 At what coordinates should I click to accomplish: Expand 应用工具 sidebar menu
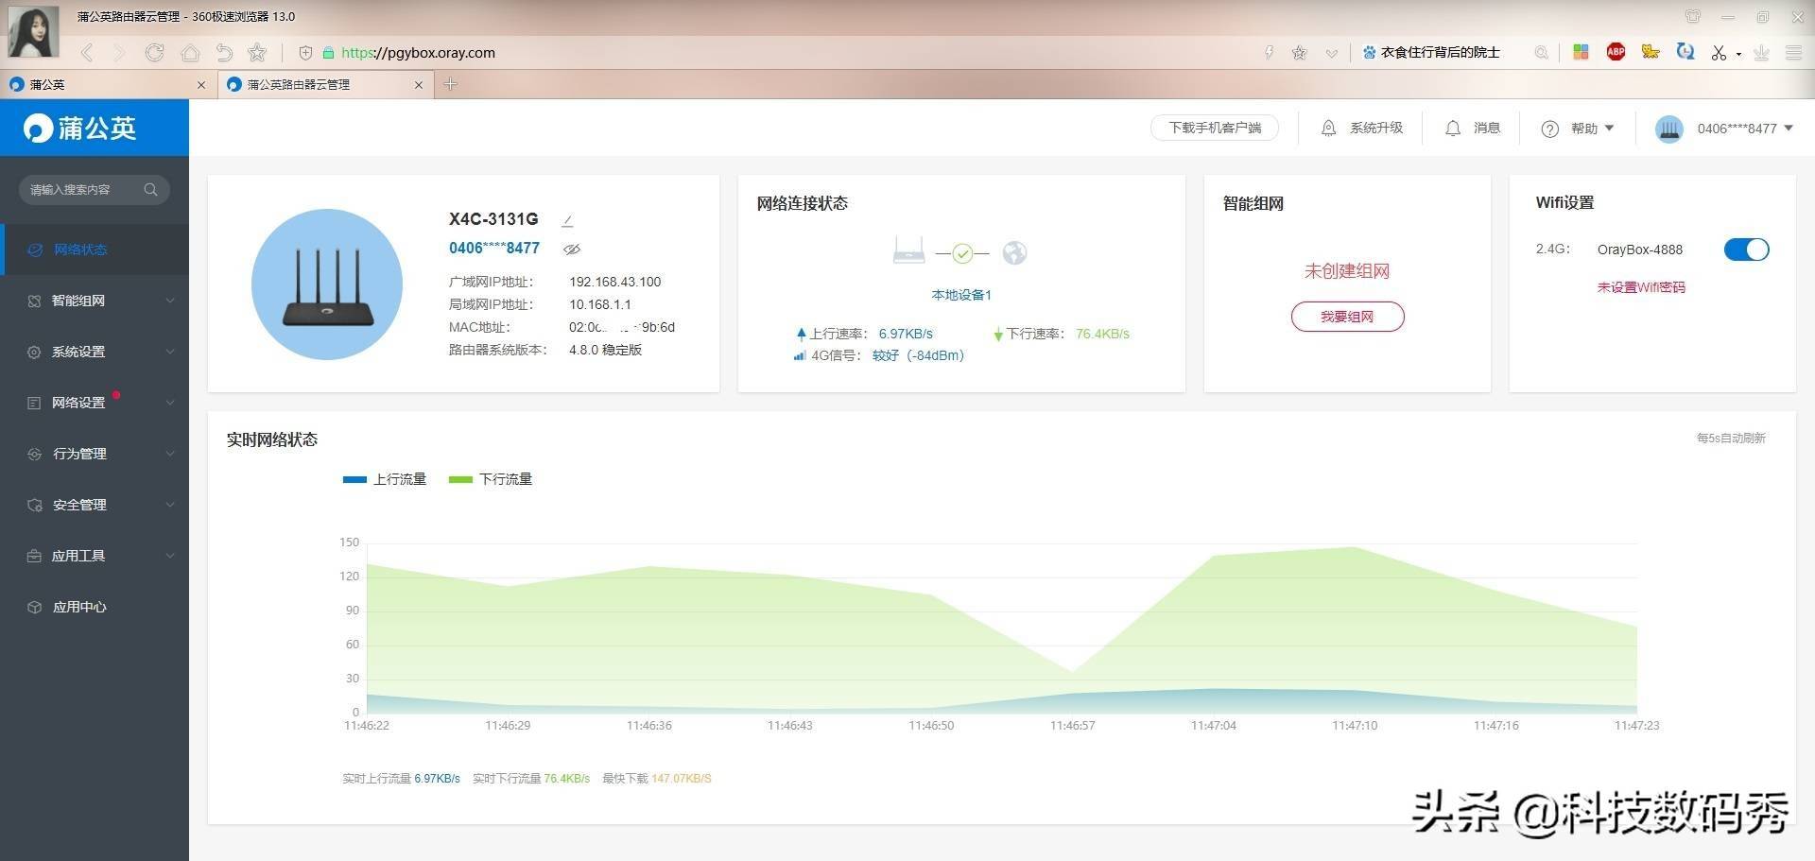(95, 556)
